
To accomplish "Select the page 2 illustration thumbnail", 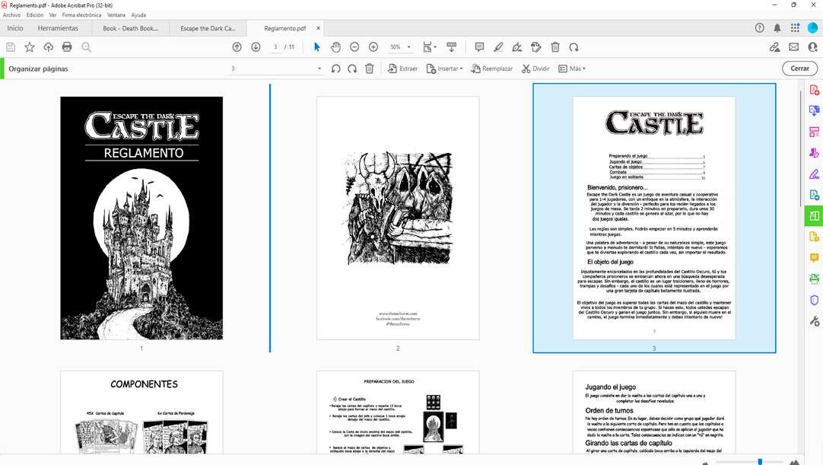I will click(398, 218).
